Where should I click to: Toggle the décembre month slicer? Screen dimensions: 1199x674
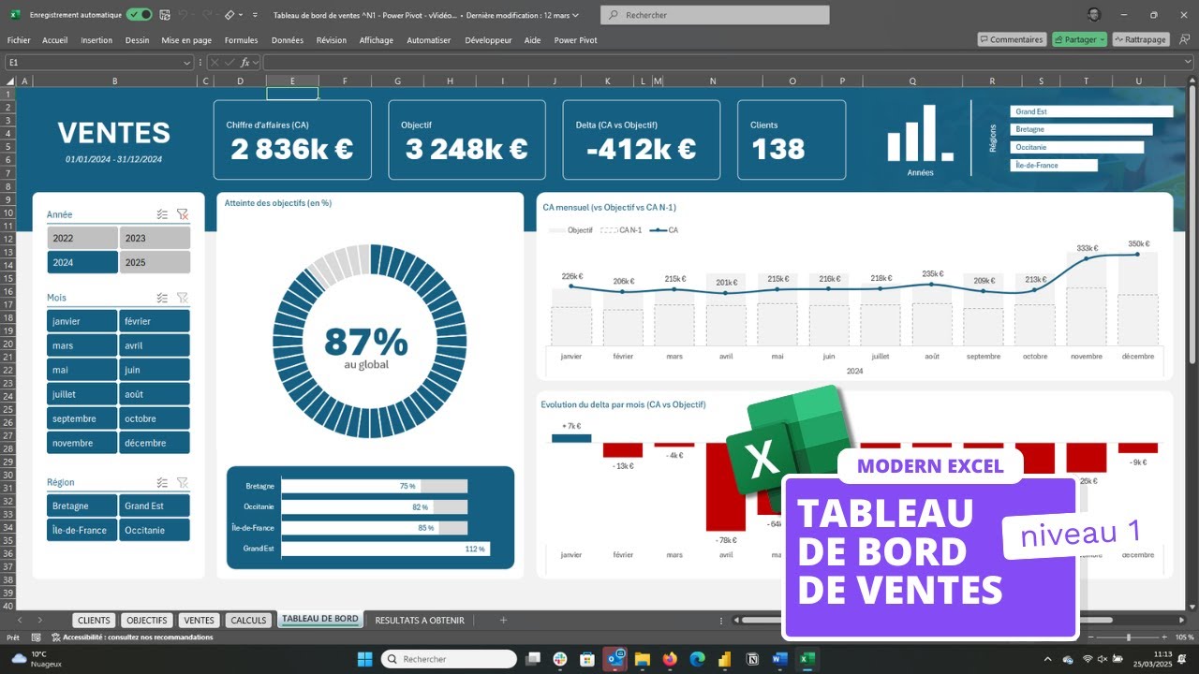pos(155,443)
